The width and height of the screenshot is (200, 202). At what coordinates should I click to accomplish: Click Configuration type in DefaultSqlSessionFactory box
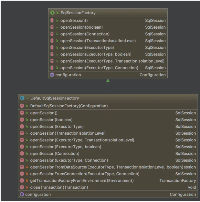pos(183,194)
